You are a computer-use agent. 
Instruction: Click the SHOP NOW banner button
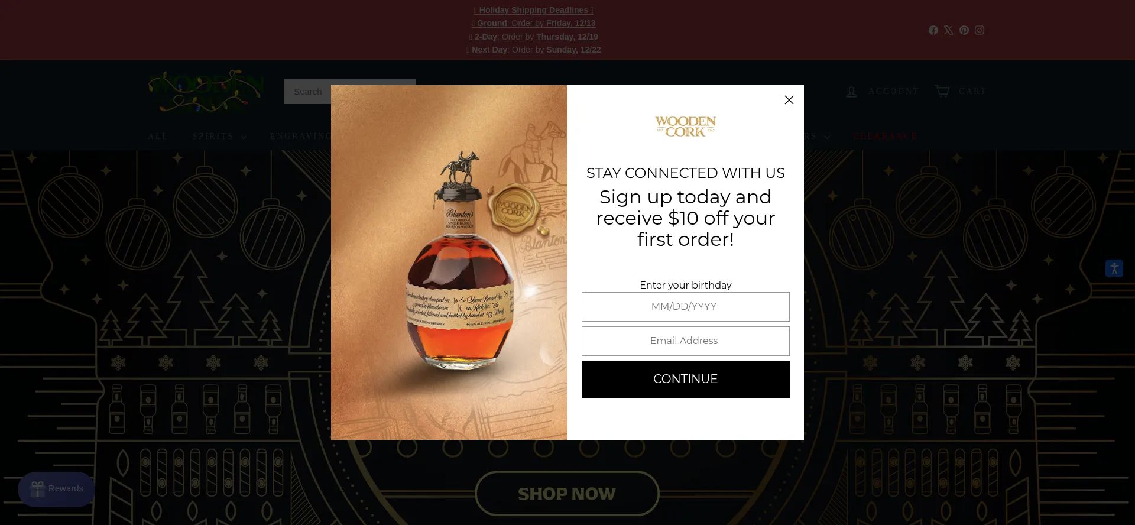(567, 494)
